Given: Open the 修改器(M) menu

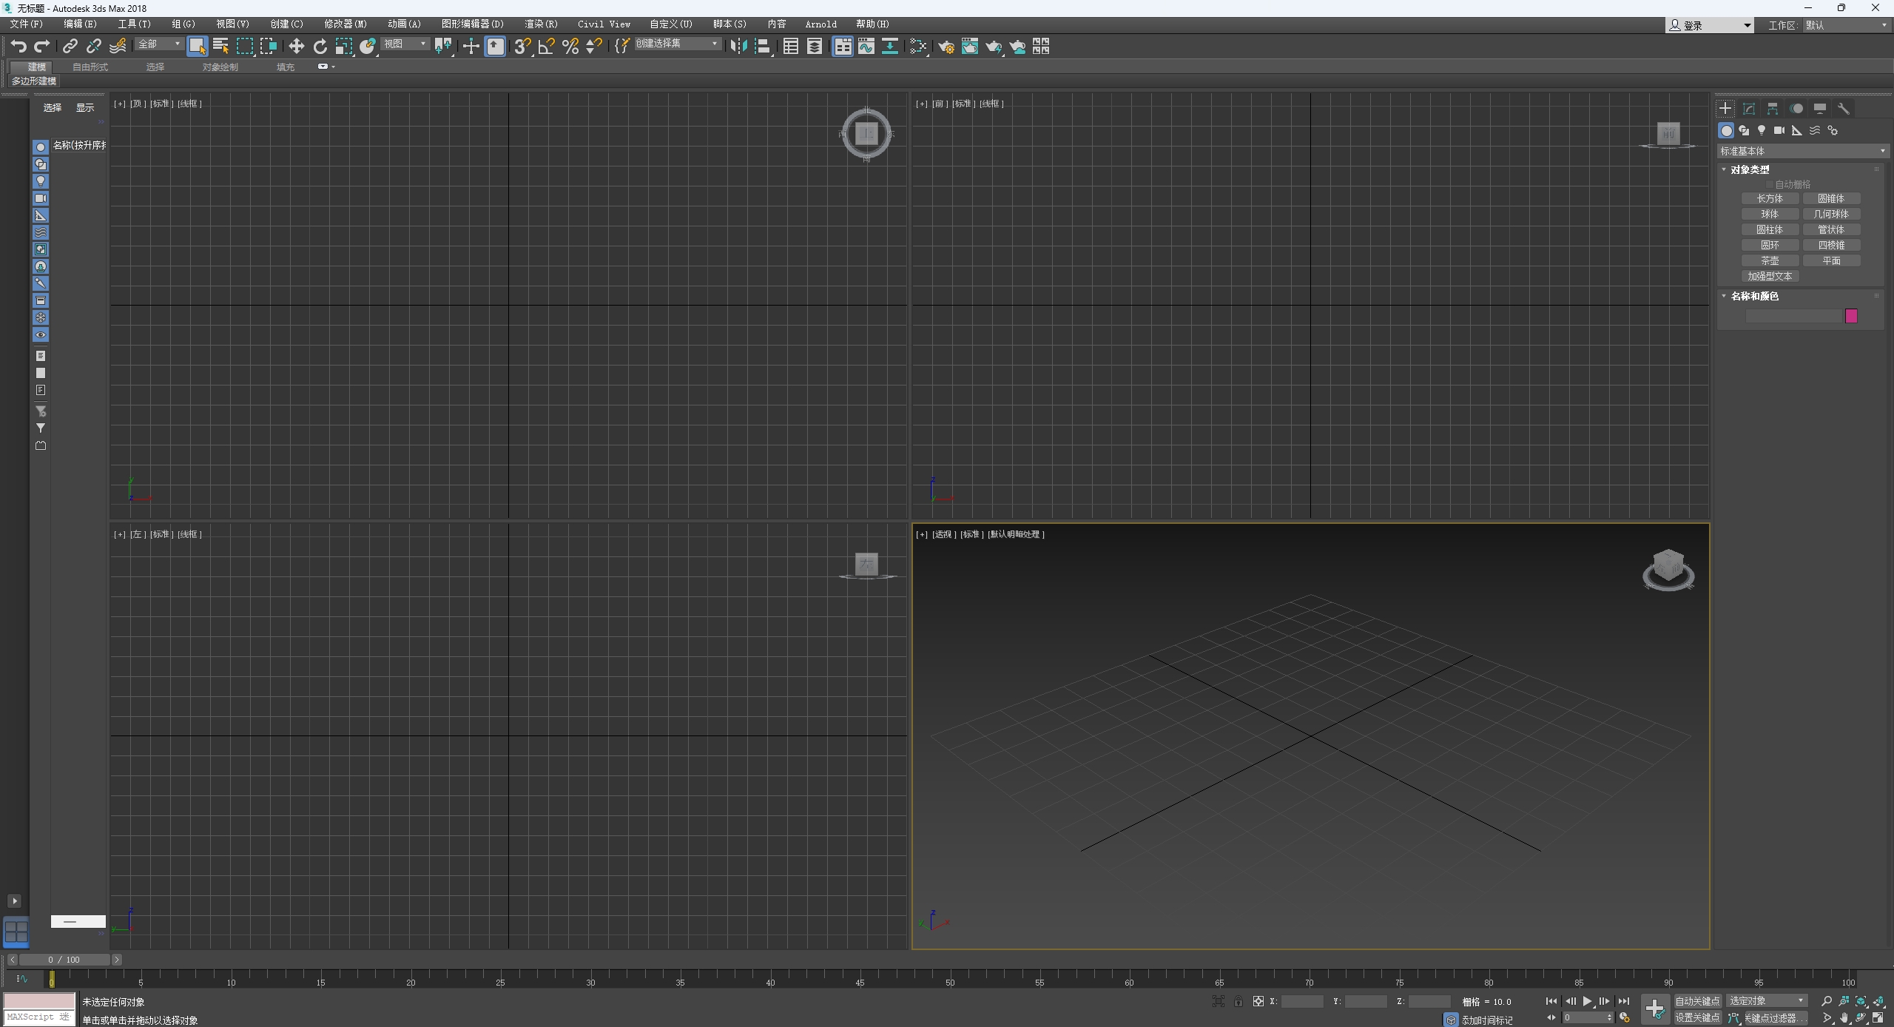Looking at the screenshot, I should 345,24.
